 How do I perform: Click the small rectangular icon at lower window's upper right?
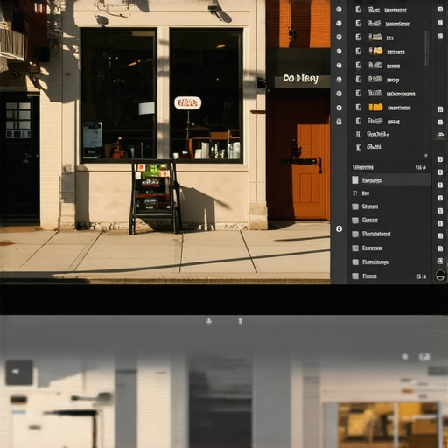(424, 357)
